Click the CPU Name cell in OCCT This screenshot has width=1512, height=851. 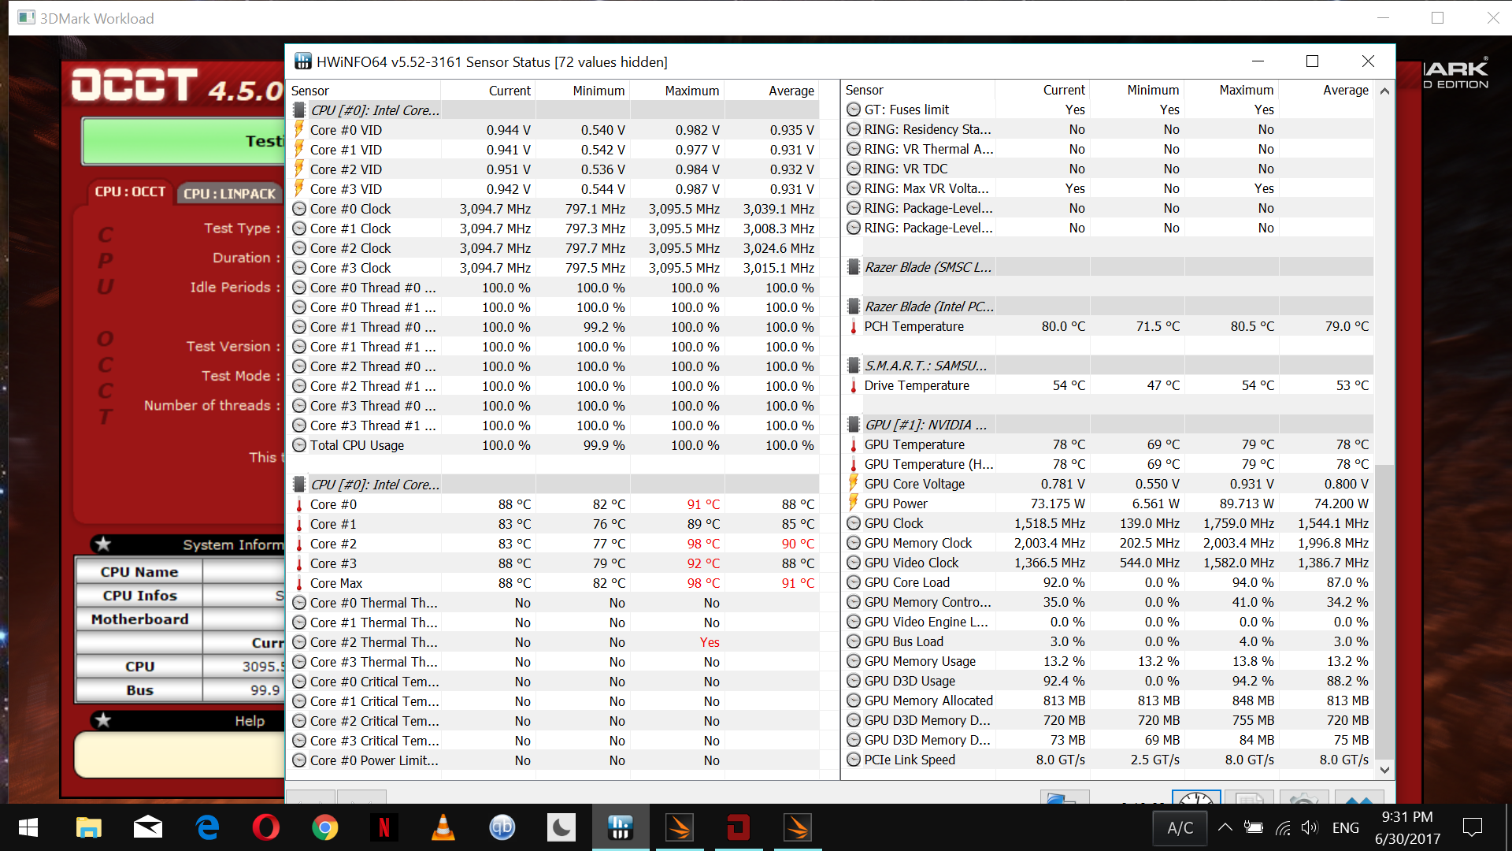coord(139,572)
